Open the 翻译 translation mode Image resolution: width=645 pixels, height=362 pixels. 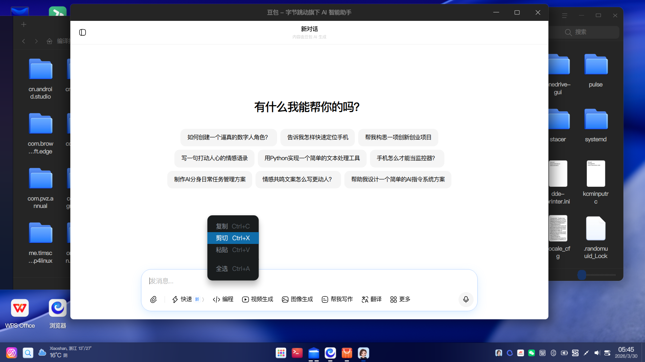(371, 299)
